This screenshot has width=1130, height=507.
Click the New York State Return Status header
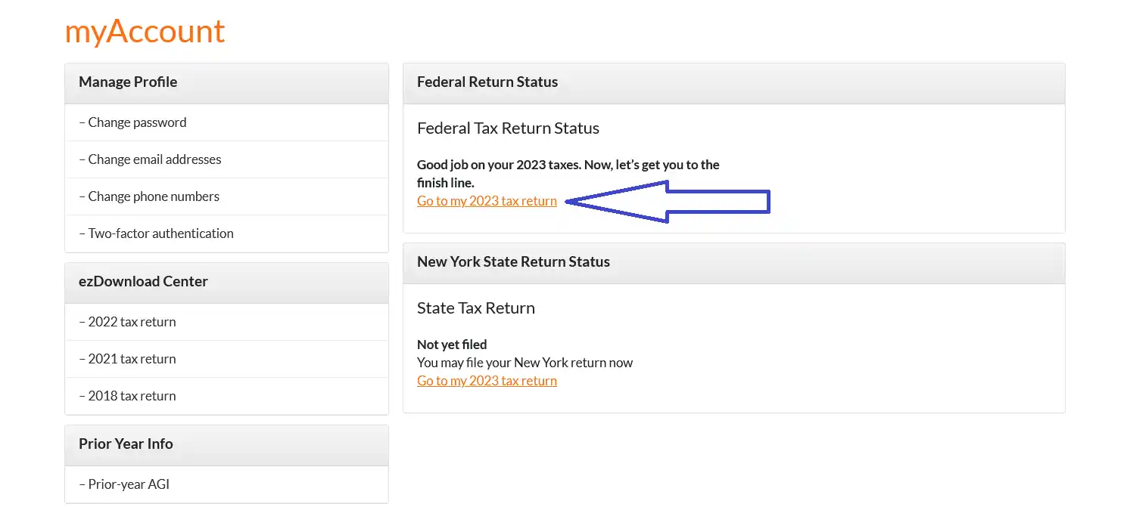513,262
